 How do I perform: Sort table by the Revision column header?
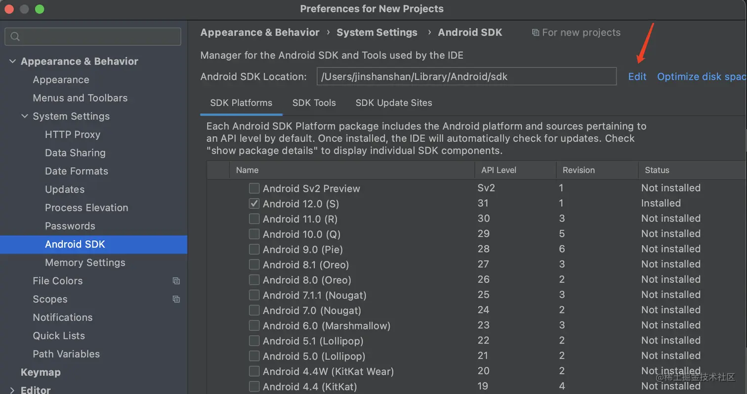597,170
